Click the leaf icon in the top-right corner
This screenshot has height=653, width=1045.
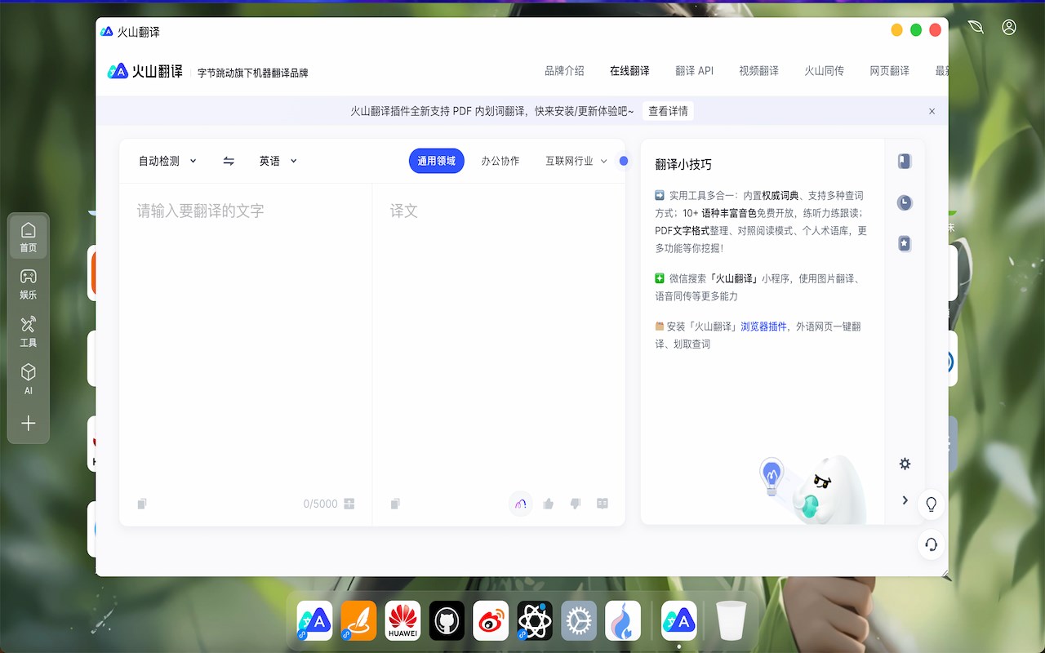(x=976, y=27)
